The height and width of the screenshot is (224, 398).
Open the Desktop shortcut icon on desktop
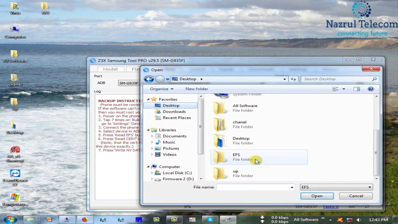pos(15,128)
